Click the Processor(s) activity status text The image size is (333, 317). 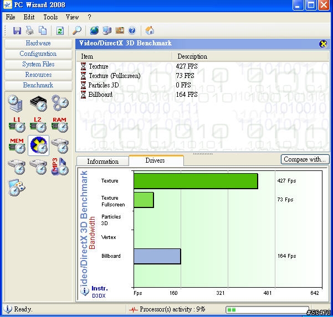point(172,309)
